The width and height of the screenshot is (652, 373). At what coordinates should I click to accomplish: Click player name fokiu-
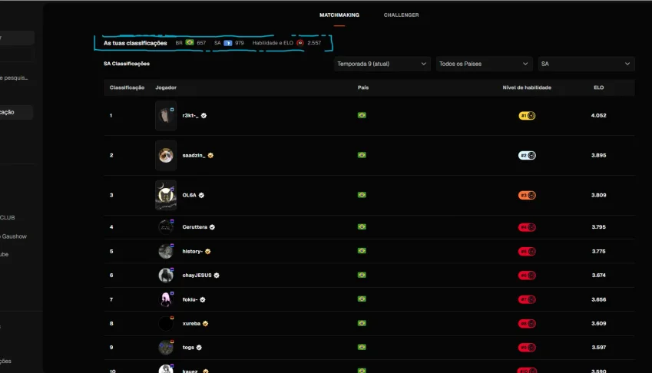click(190, 299)
